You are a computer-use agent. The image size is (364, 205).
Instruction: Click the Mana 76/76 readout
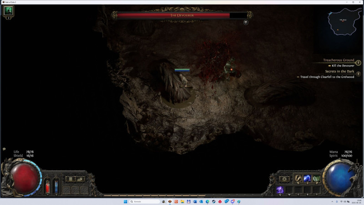340,152
